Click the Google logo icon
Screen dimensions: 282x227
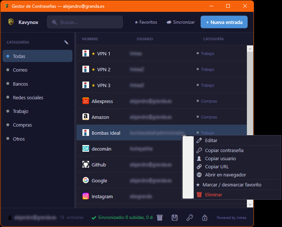coord(86,180)
